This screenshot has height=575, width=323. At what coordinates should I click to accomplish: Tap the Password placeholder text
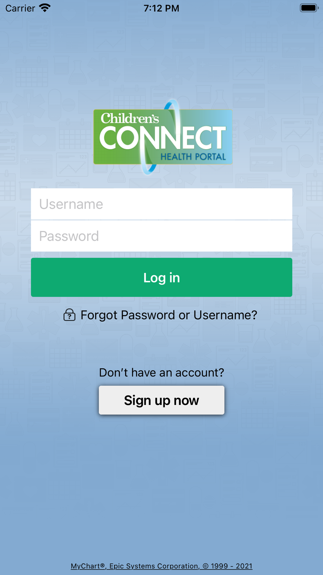69,236
